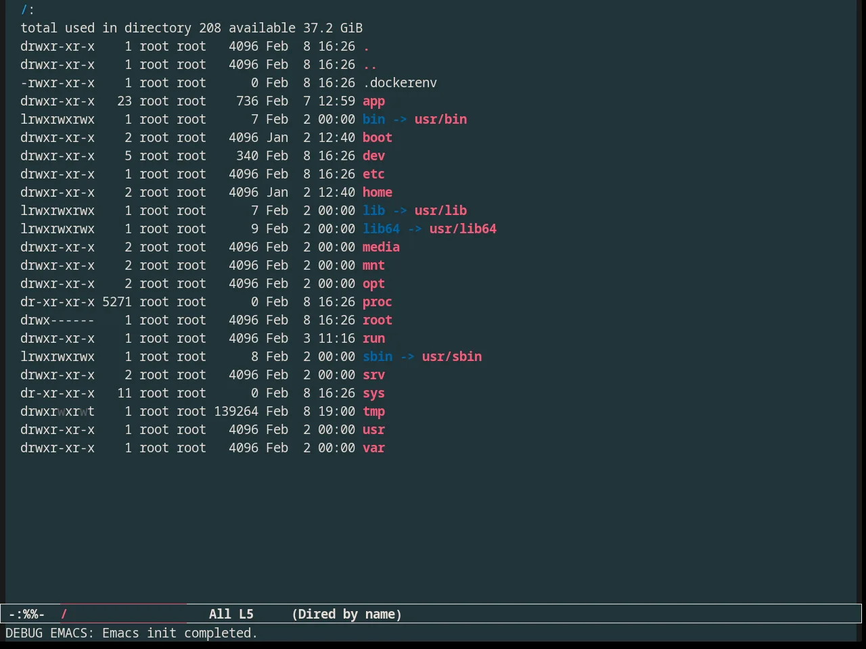866x649 pixels.
Task: Click the bin symlink name
Action: 373,120
